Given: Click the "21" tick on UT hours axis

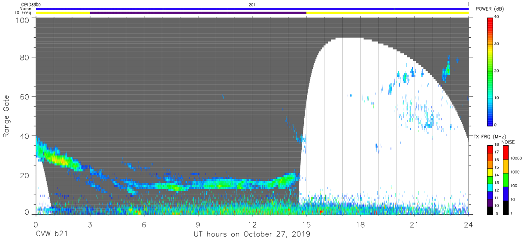Looking at the screenshot, I should click(414, 225).
